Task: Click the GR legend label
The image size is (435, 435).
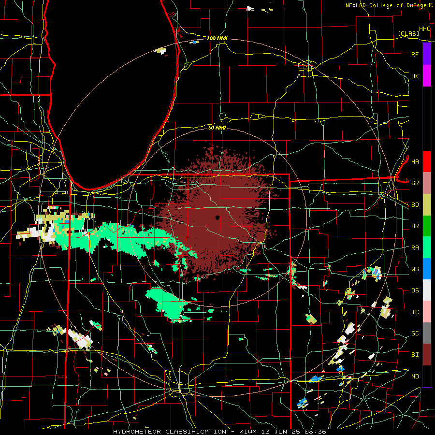Action: pyautogui.click(x=415, y=183)
